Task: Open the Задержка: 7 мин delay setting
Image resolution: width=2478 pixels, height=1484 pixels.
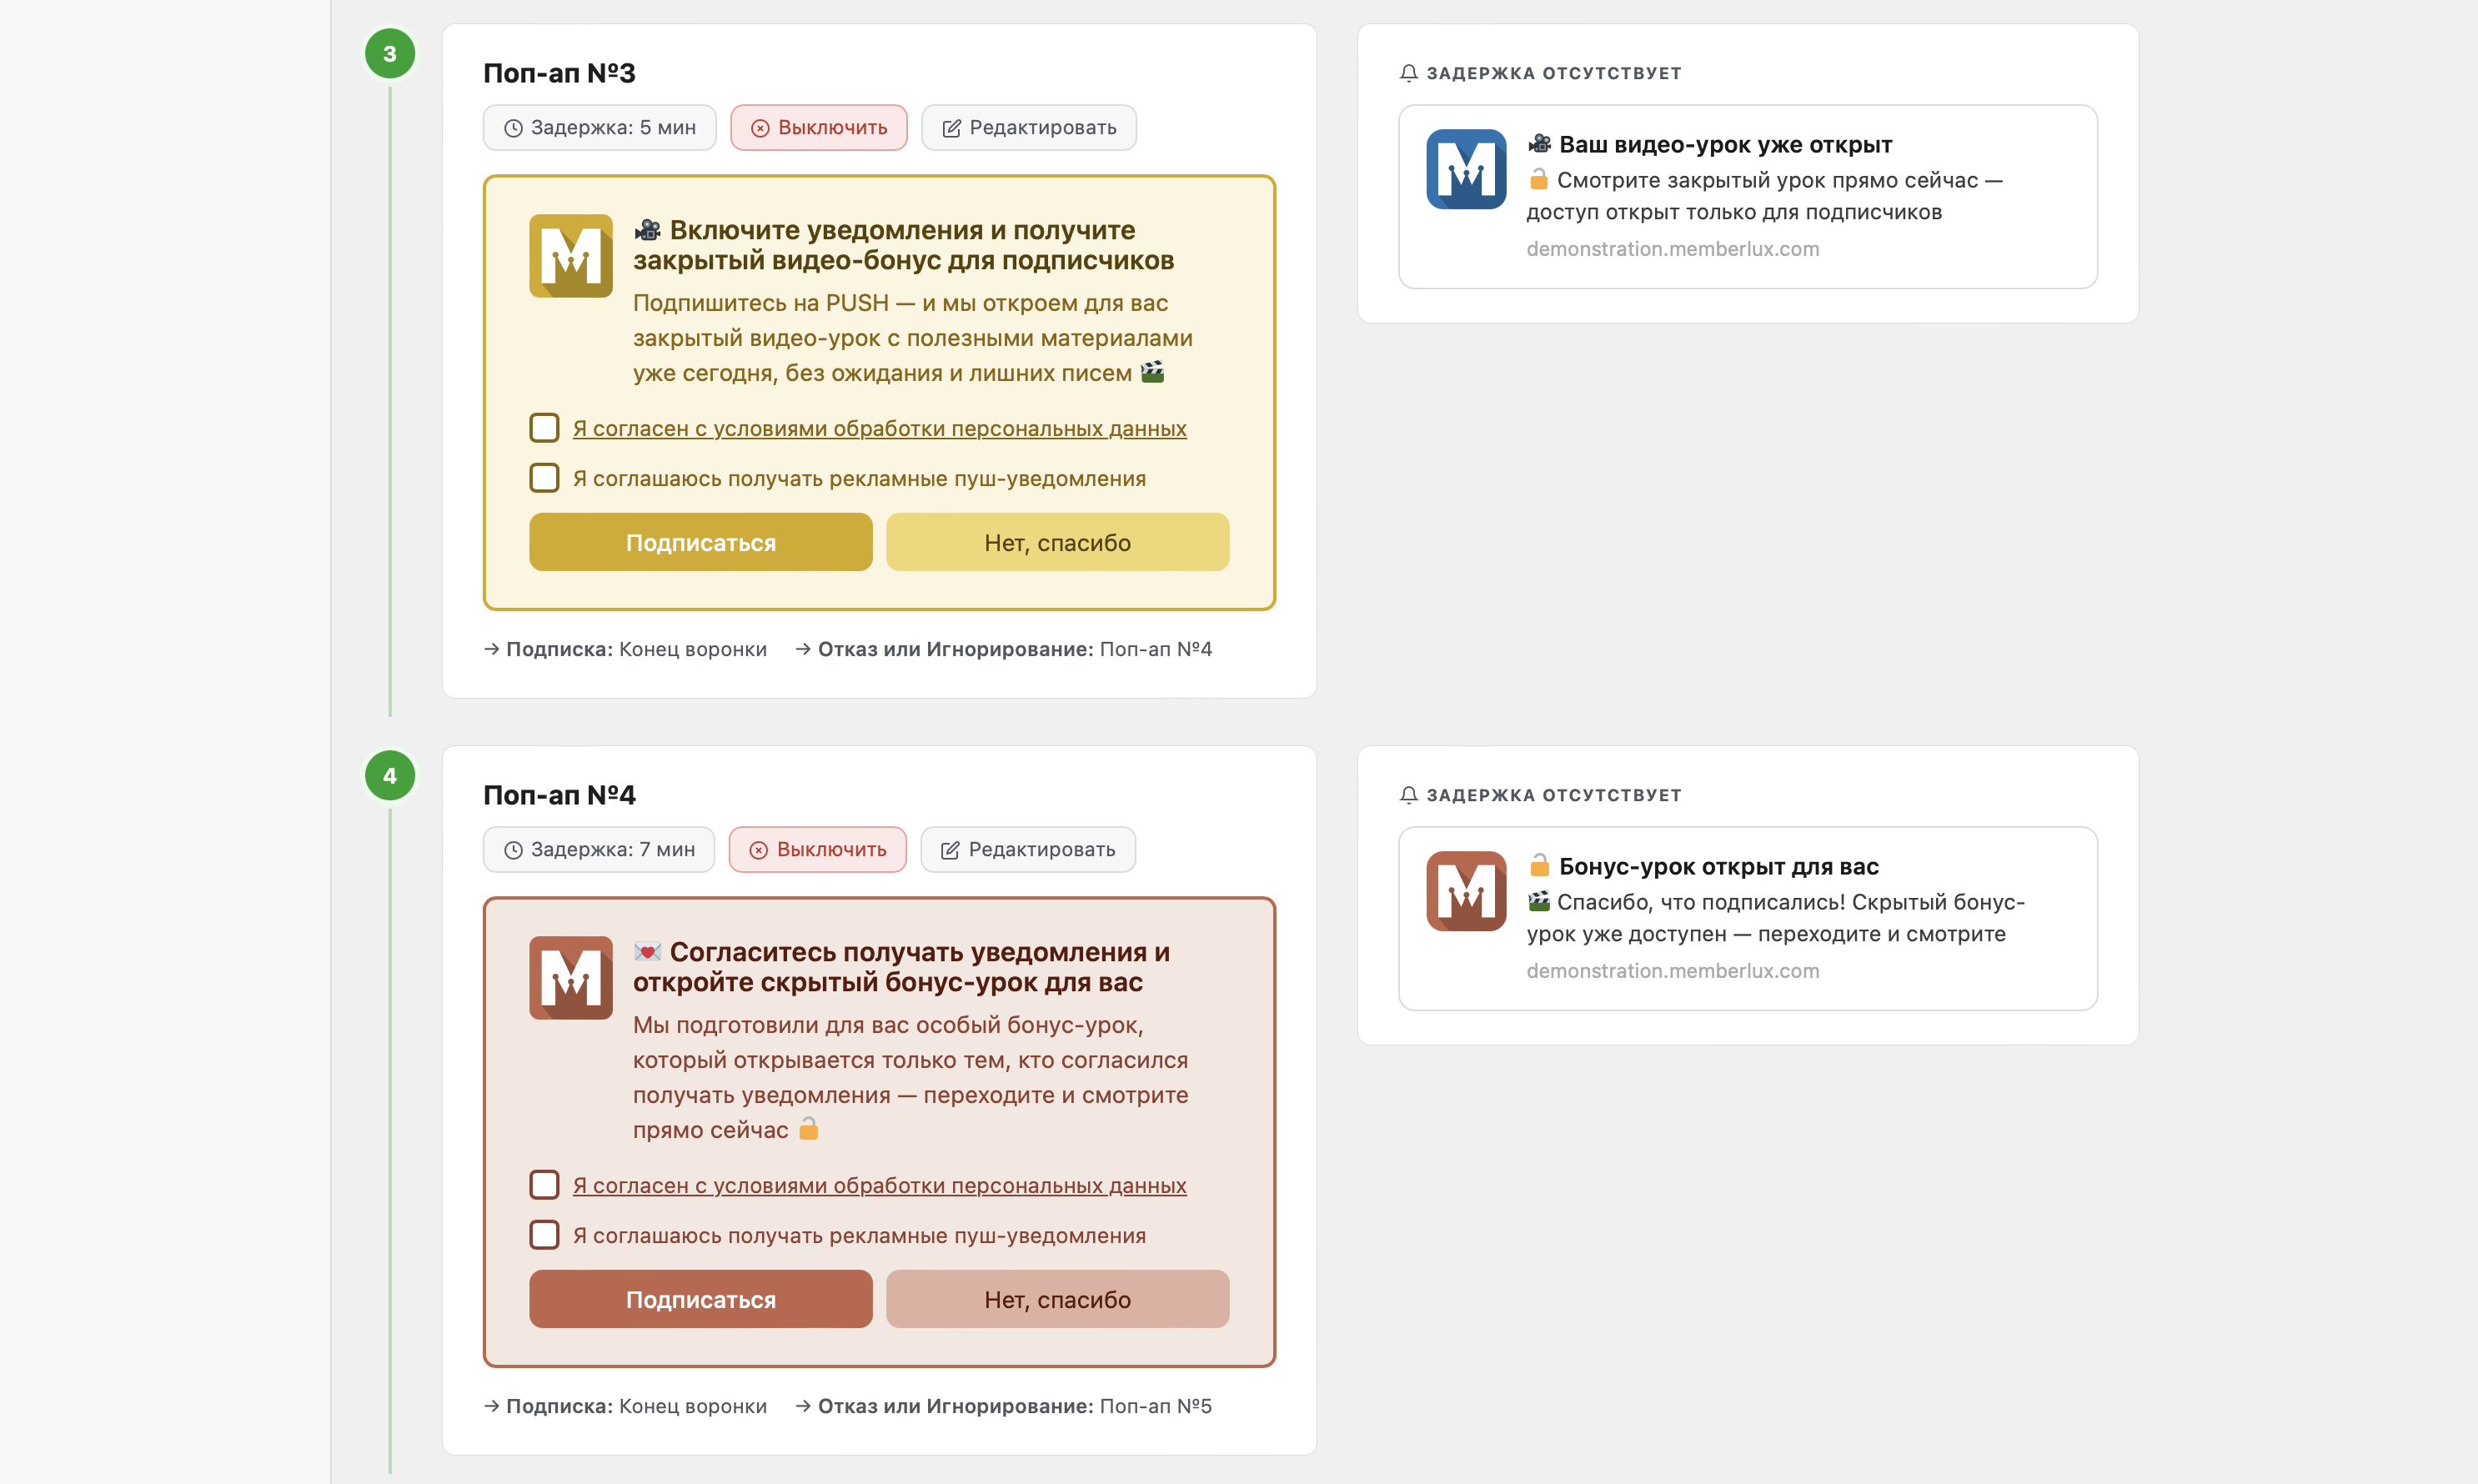Action: click(599, 850)
